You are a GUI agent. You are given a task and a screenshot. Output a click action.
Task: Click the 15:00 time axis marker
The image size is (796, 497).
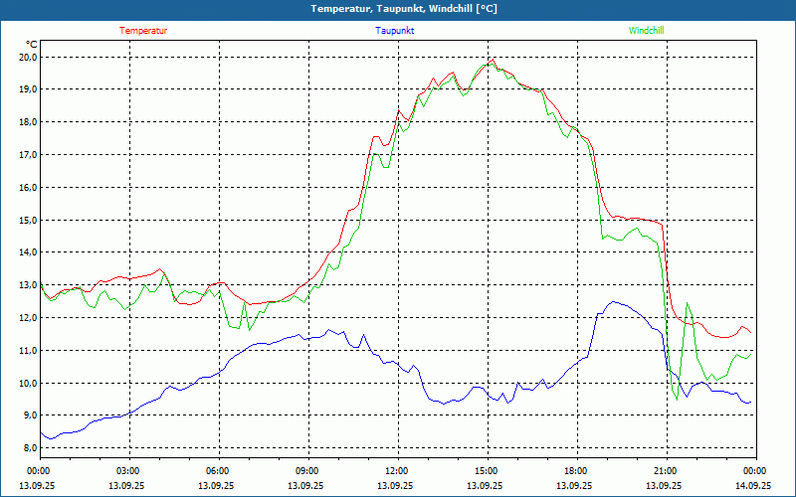pyautogui.click(x=487, y=471)
